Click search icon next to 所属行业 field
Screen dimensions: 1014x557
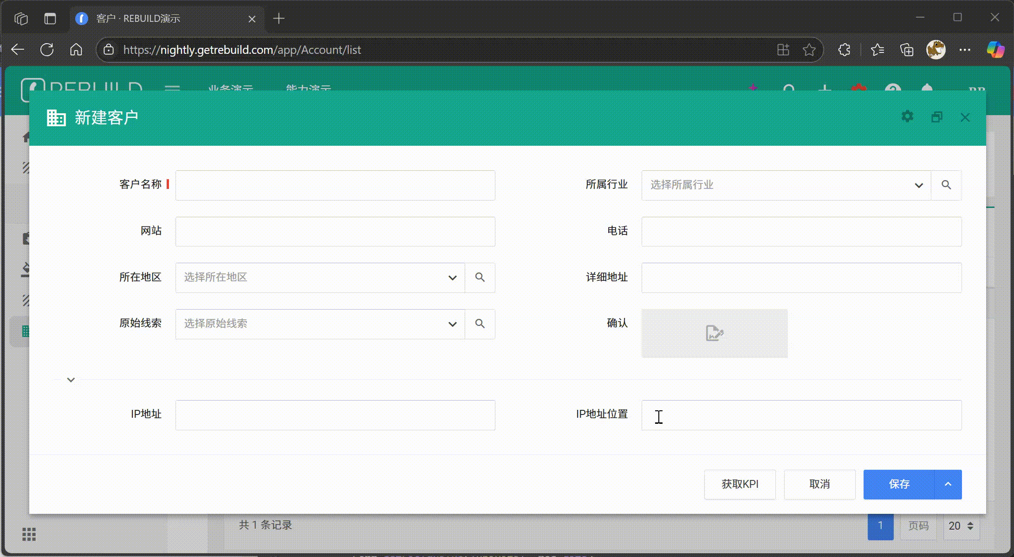(946, 185)
